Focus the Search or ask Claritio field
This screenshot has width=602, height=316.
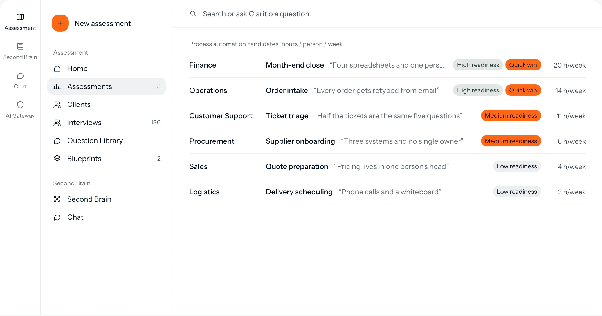[x=387, y=14]
